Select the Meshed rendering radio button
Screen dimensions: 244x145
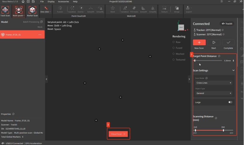(173, 54)
